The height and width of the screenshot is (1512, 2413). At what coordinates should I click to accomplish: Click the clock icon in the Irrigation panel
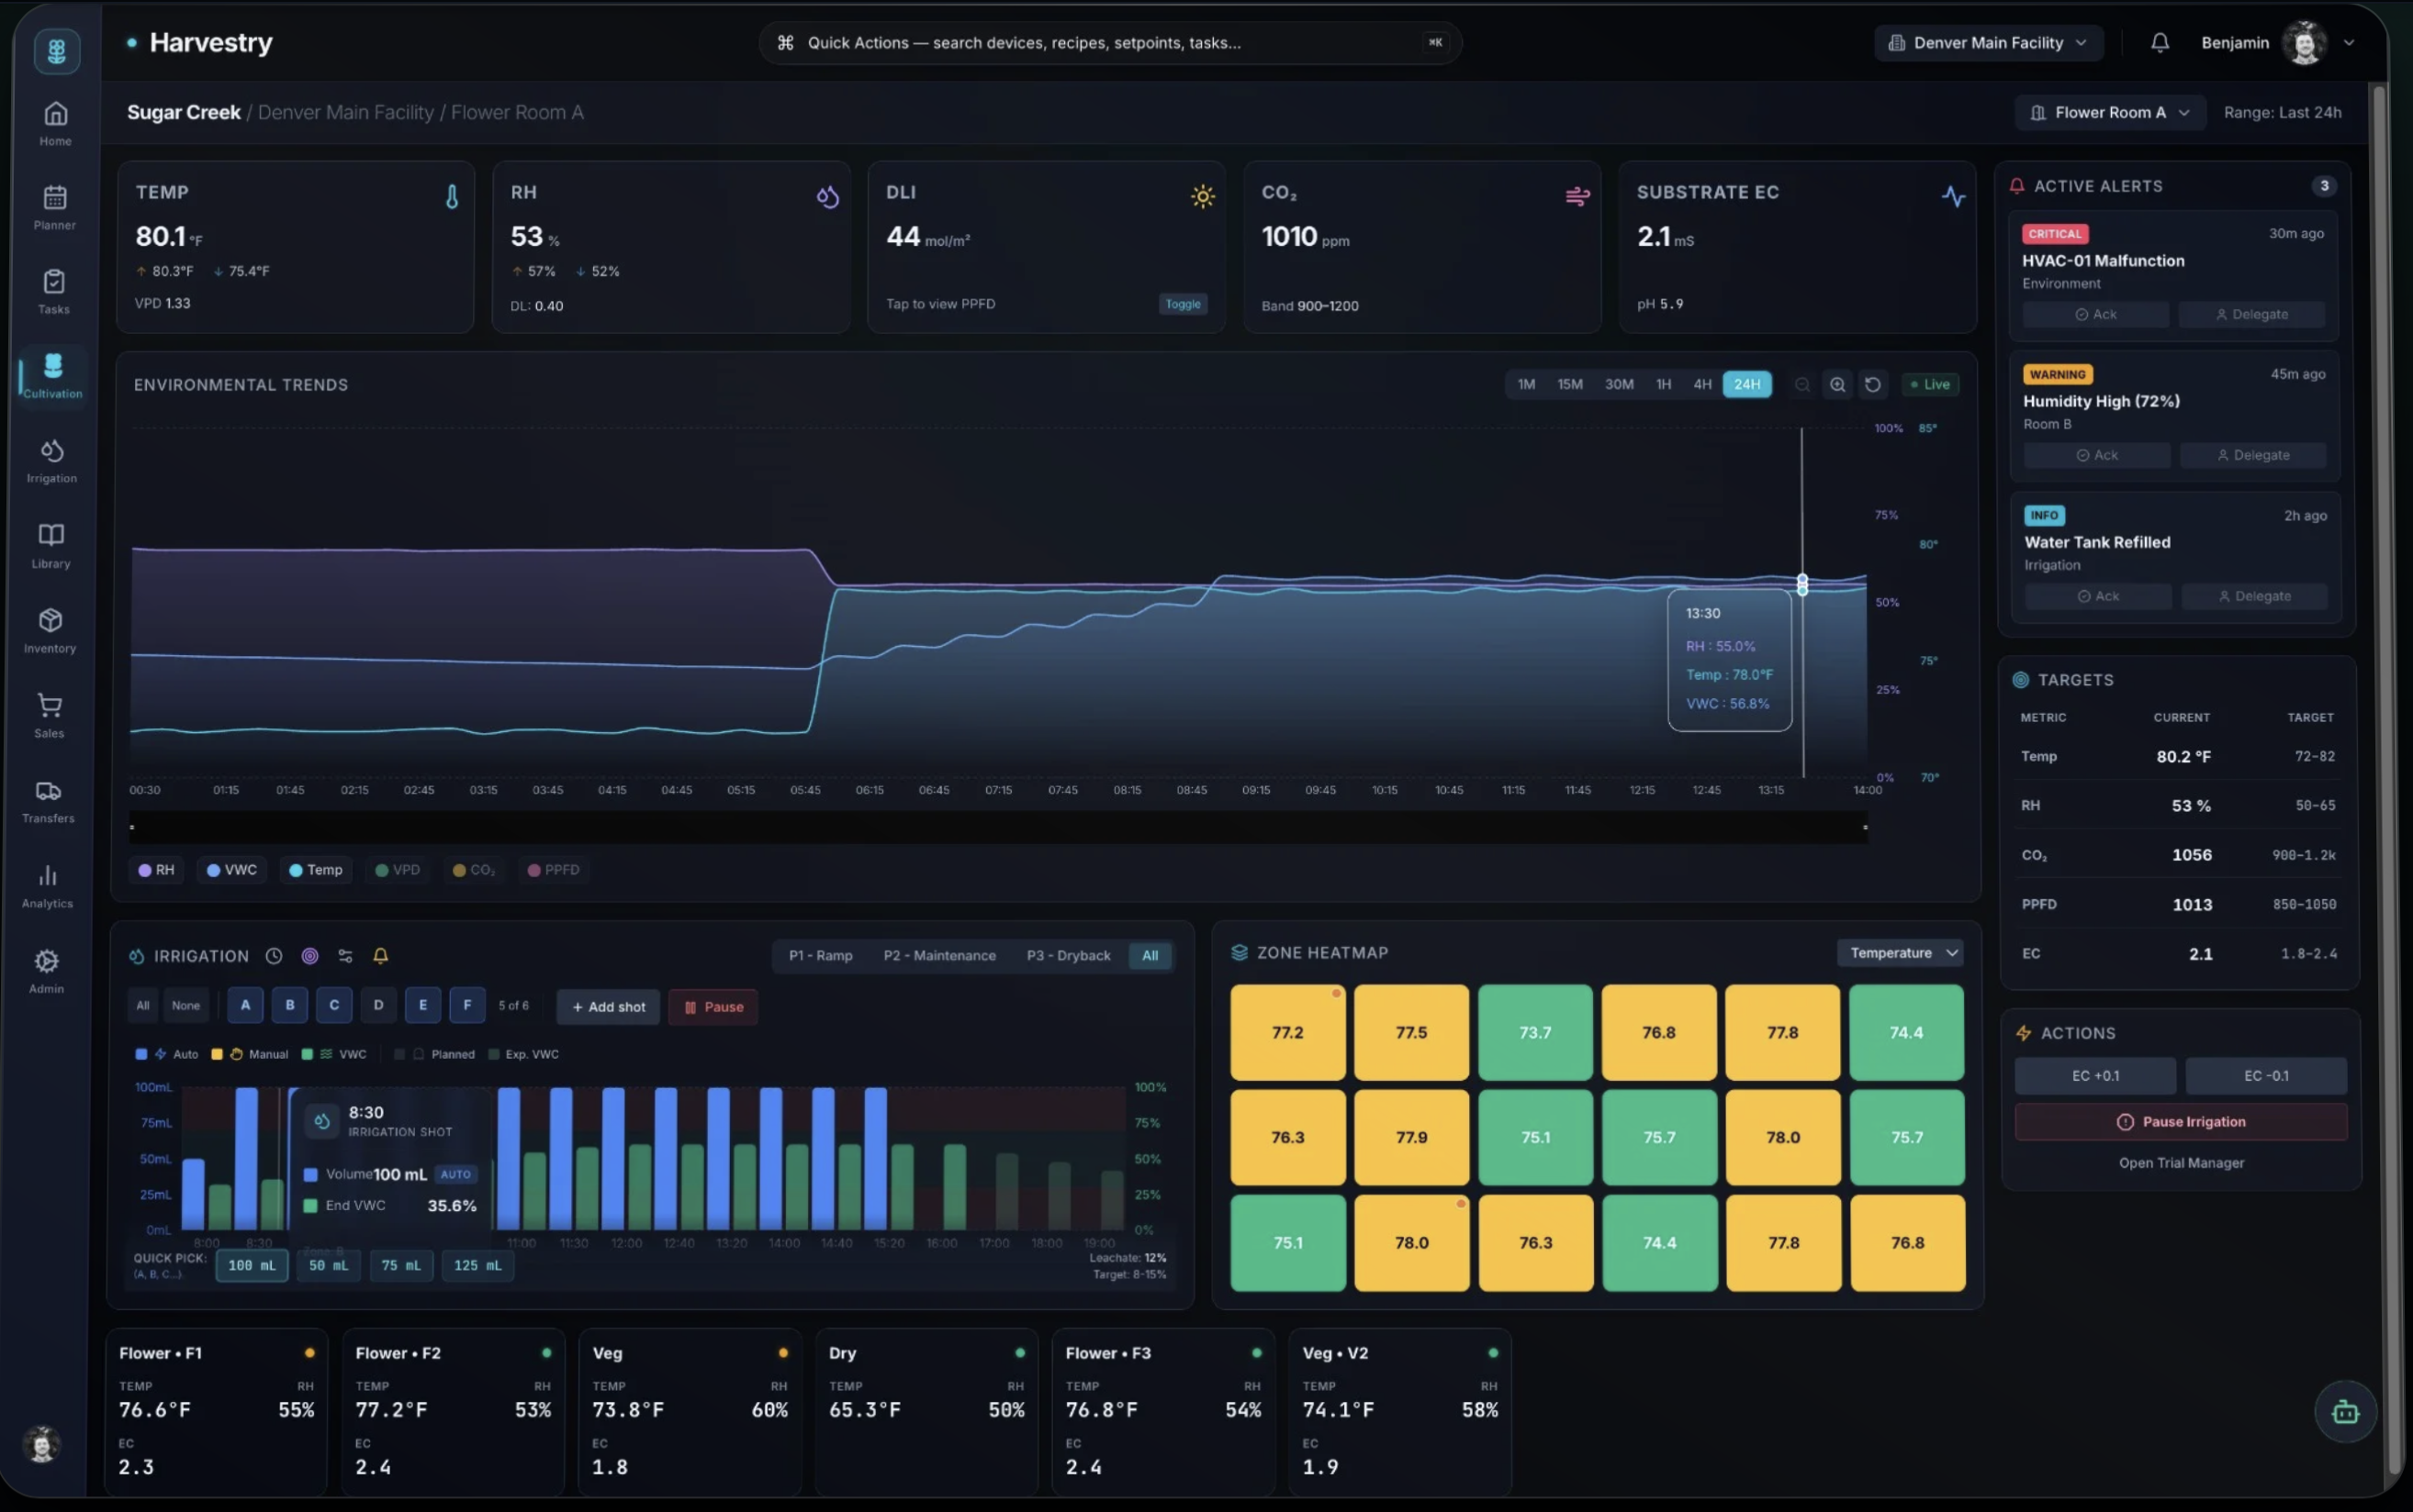click(274, 956)
